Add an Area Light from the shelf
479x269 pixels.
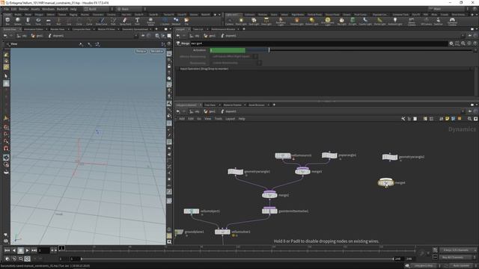266,21
